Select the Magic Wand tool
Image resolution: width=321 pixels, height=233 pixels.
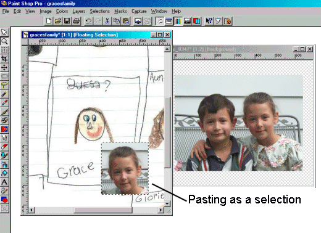4,94
